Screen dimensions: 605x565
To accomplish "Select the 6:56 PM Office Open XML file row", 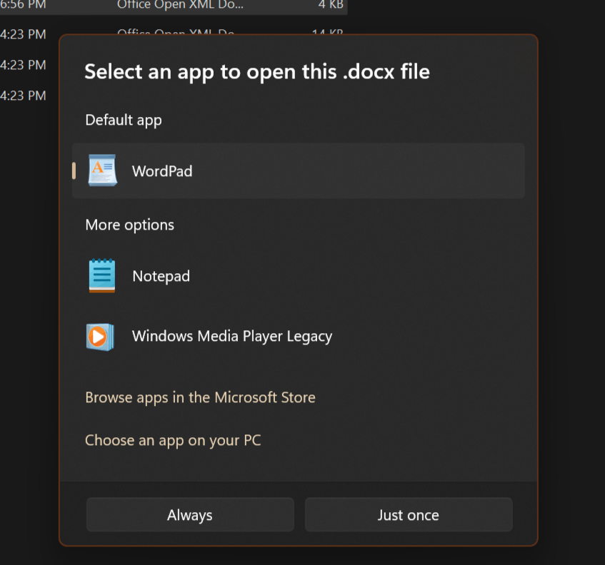I will pos(174,6).
